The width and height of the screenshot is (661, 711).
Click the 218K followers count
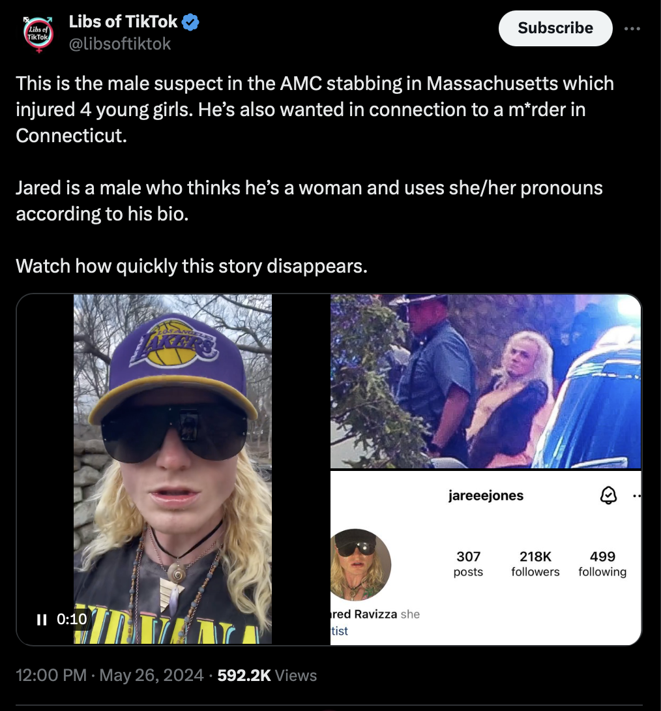(535, 564)
